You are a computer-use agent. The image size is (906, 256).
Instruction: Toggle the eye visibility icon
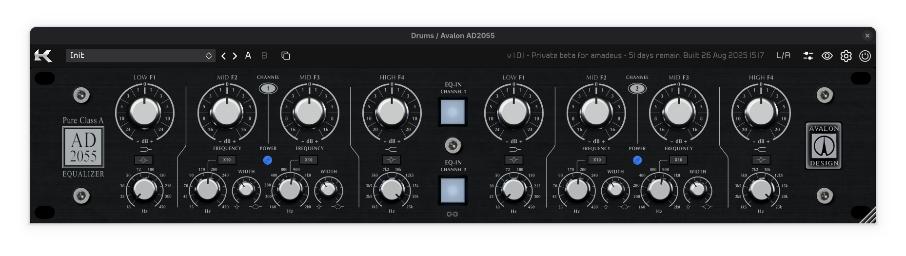click(x=827, y=56)
